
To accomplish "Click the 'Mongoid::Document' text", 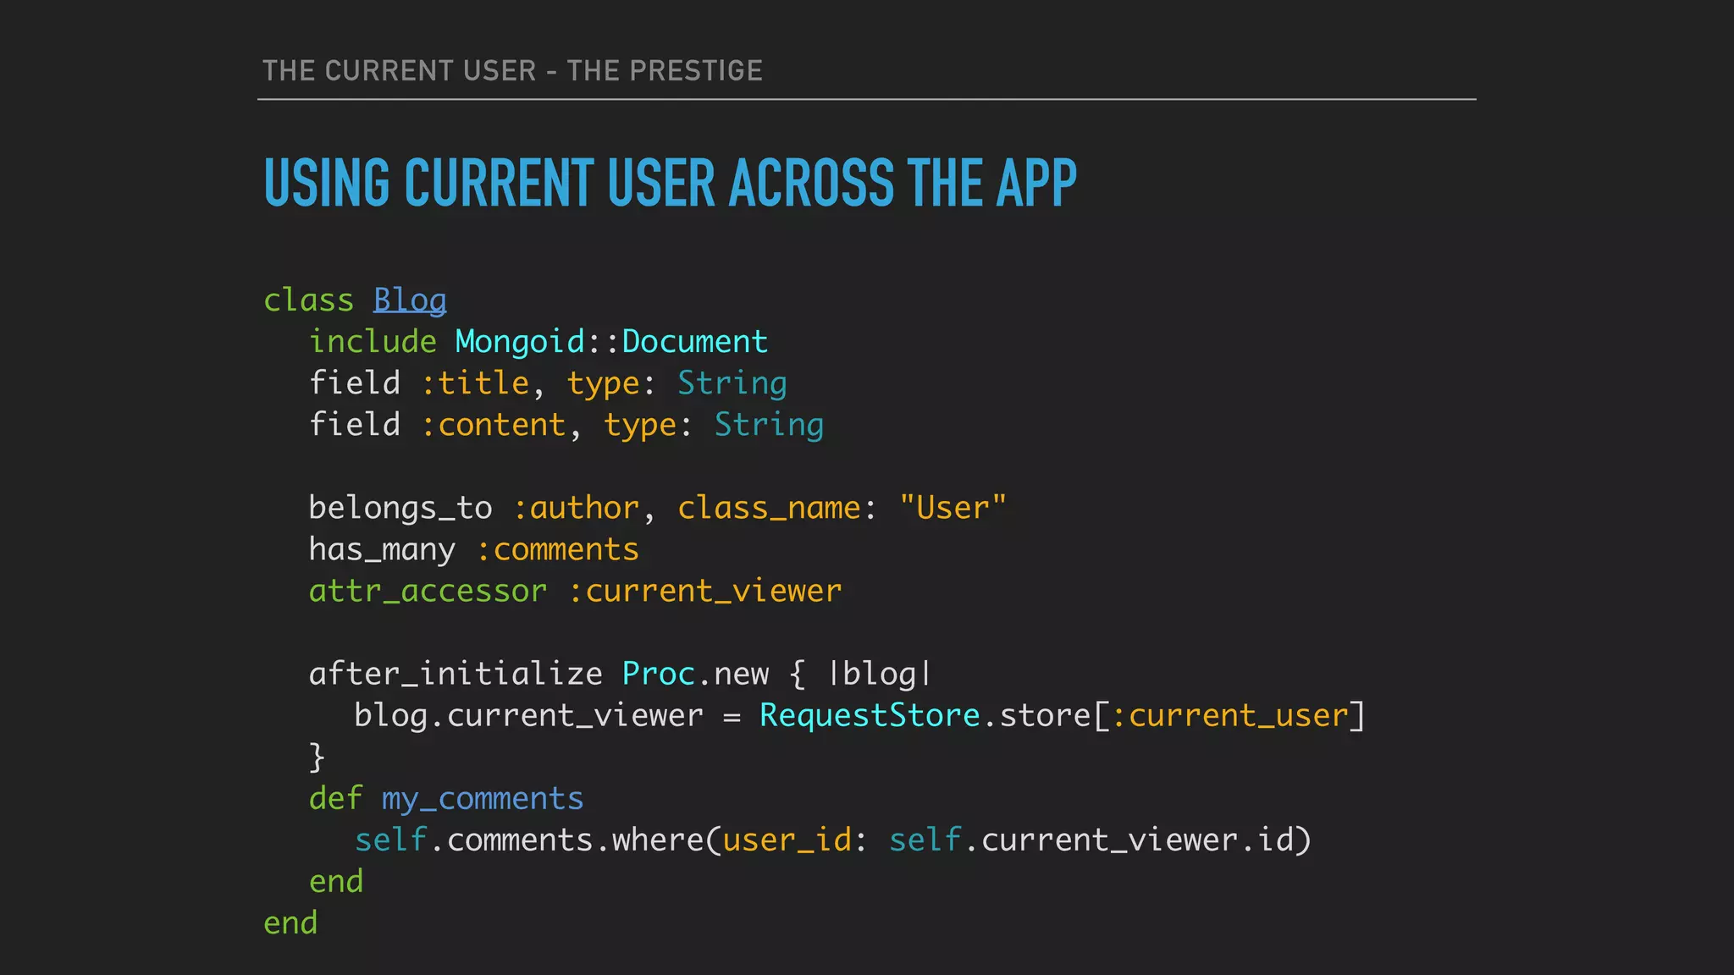I will pyautogui.click(x=611, y=342).
